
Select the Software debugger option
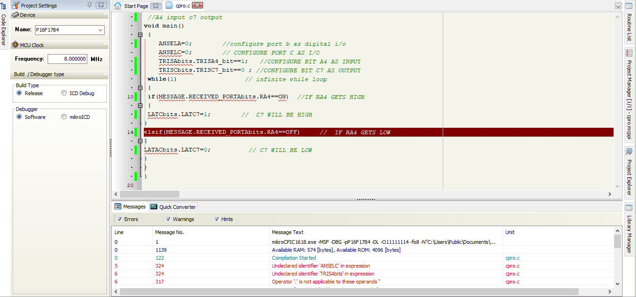(19, 117)
